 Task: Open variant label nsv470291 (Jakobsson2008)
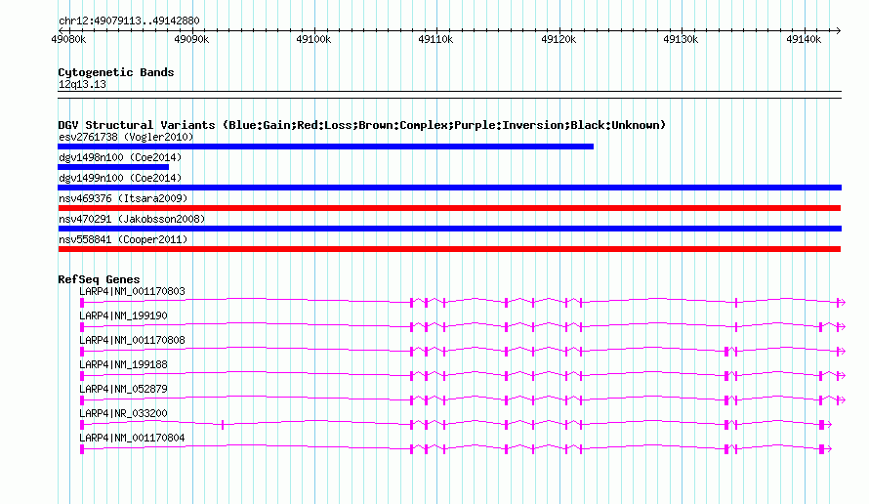(x=132, y=219)
